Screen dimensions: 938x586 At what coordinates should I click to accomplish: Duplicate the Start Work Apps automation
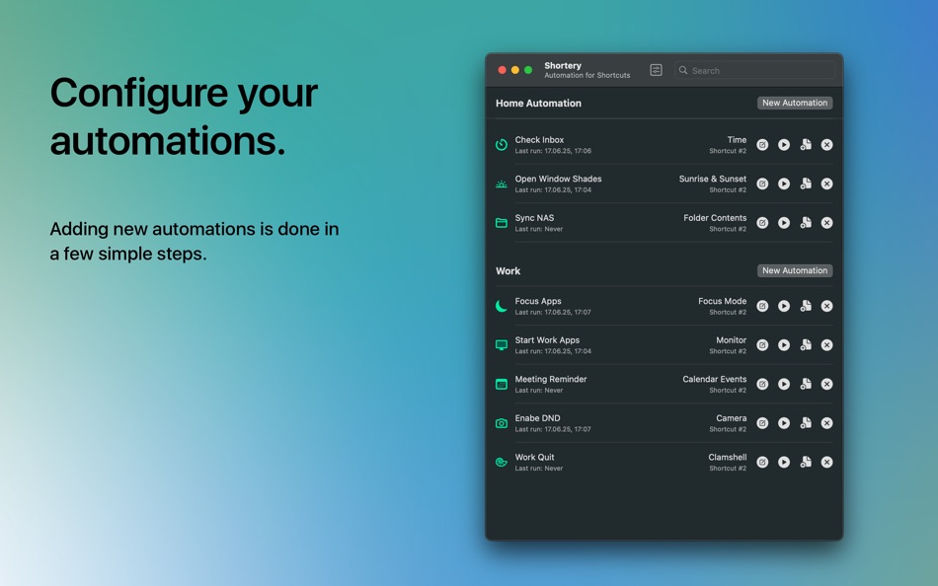(x=806, y=345)
